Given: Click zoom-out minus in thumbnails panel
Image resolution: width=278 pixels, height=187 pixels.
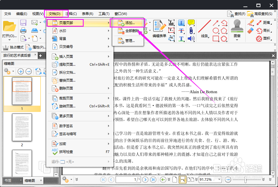Looking at the screenshot, I should pos(29,71).
